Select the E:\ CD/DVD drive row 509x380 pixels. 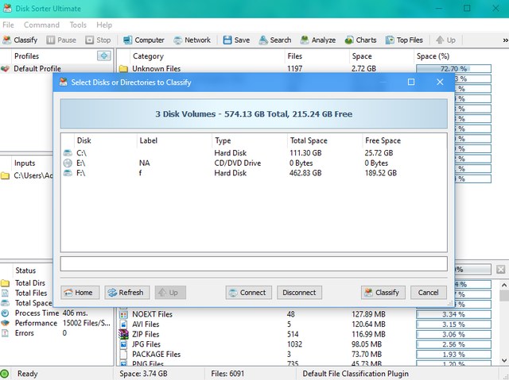(x=83, y=162)
